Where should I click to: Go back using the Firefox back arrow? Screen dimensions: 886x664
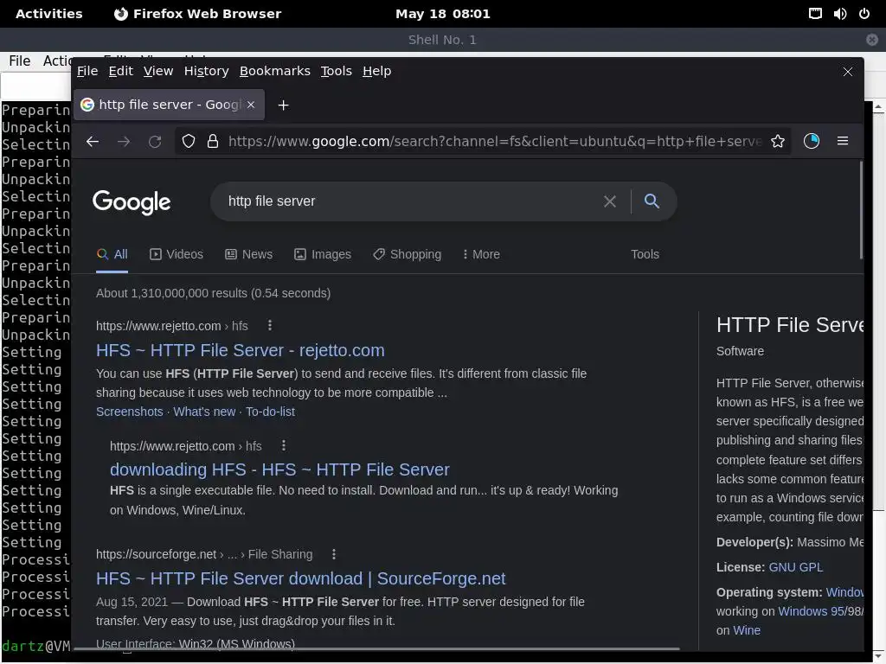[93, 141]
